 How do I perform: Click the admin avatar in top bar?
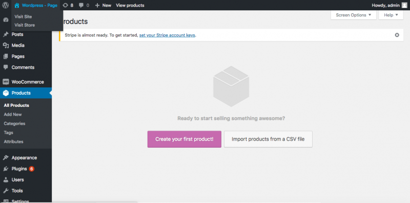click(x=404, y=5)
